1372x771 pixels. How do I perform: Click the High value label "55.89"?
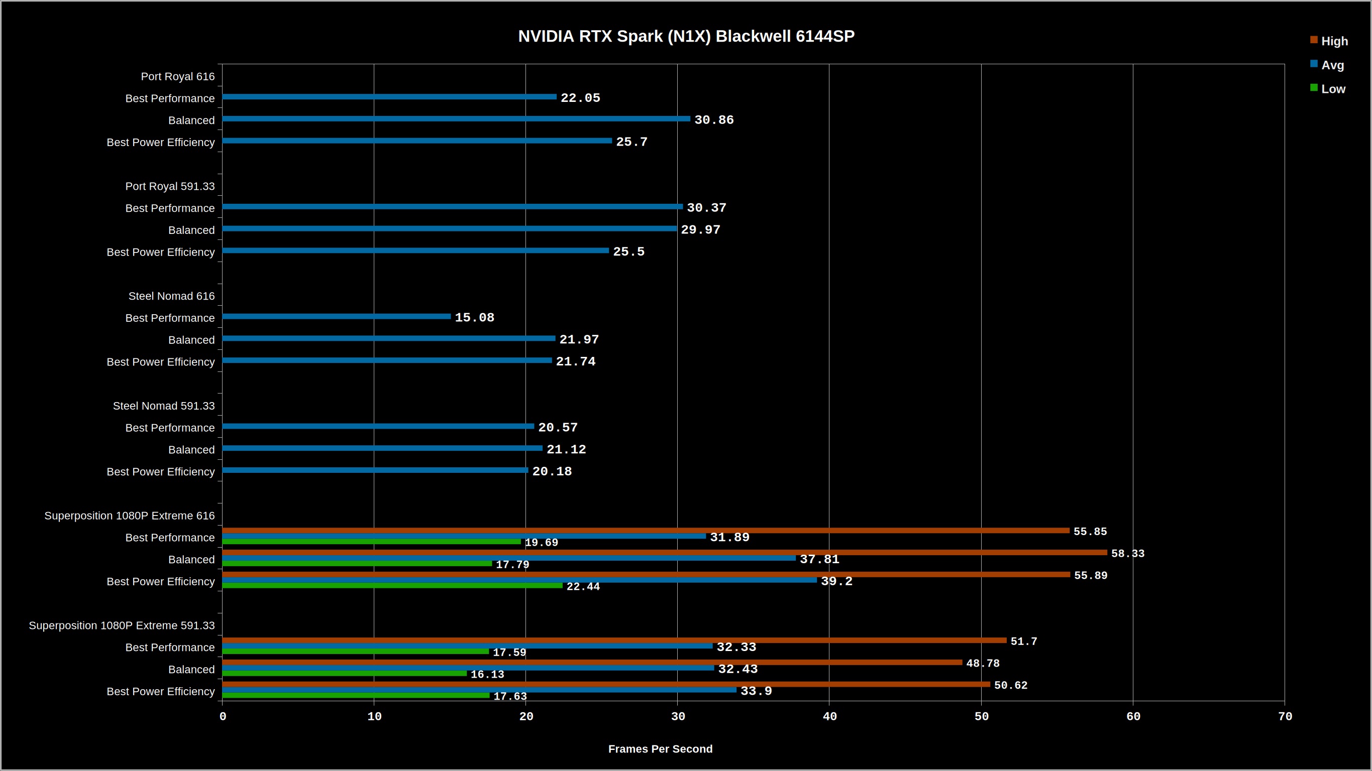pyautogui.click(x=1091, y=576)
